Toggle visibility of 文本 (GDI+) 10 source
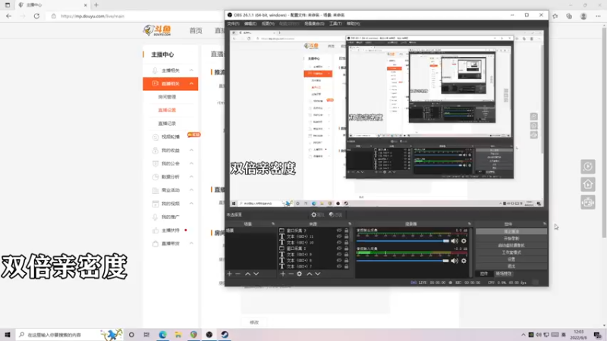This screenshot has height=341, width=607. (x=339, y=242)
